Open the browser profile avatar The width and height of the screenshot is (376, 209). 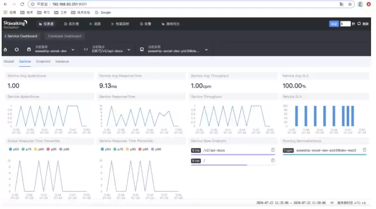point(360,4)
